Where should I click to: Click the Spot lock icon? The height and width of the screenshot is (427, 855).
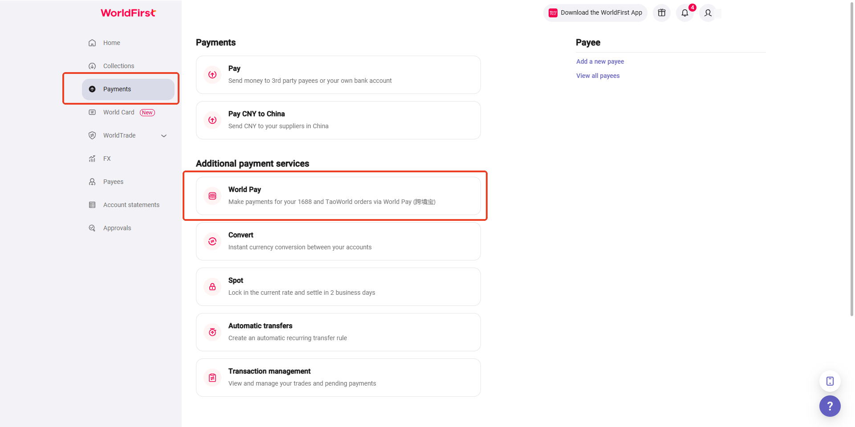pyautogui.click(x=212, y=287)
